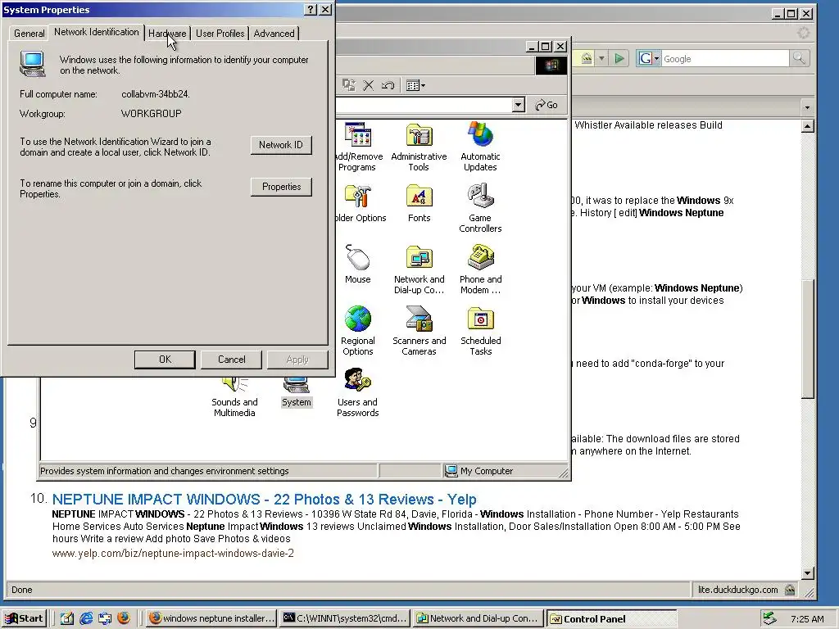This screenshot has width=839, height=629.
Task: Open Network and Dial-up Connections icon
Action: coord(419,269)
